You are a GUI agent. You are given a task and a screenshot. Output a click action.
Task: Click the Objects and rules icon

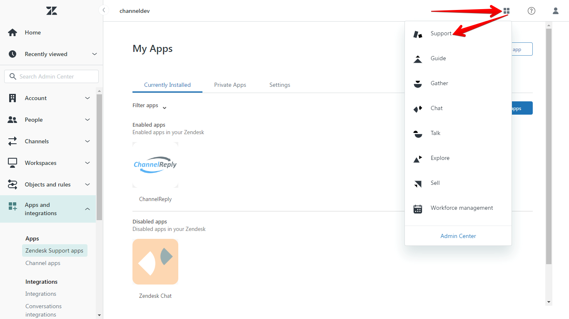[12, 184]
